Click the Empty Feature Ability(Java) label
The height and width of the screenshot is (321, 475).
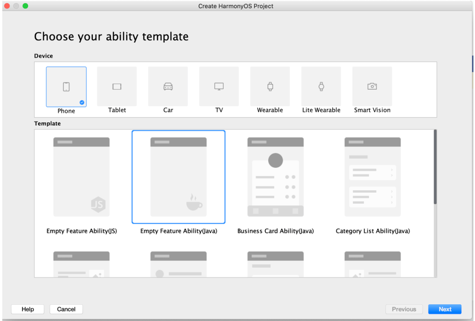179,231
